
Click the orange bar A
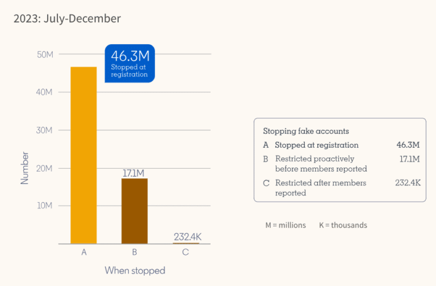click(83, 155)
